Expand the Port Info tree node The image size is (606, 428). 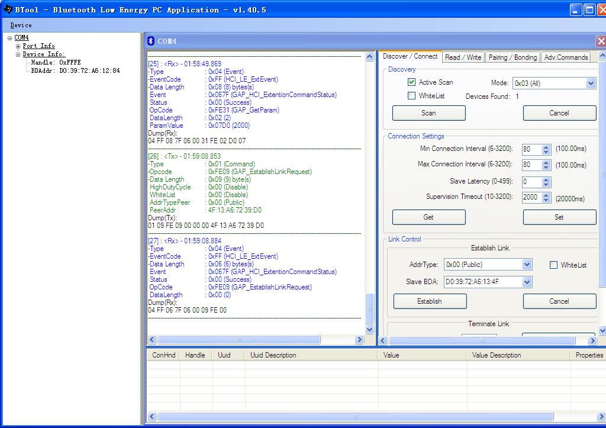point(18,46)
